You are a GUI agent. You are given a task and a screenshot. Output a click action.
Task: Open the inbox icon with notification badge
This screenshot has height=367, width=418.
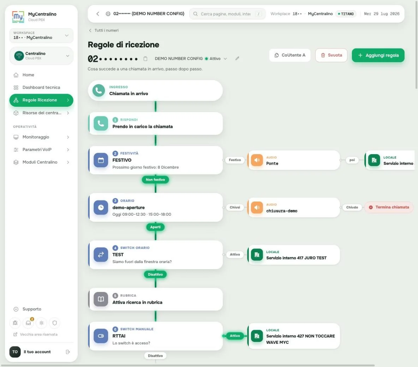(28, 323)
